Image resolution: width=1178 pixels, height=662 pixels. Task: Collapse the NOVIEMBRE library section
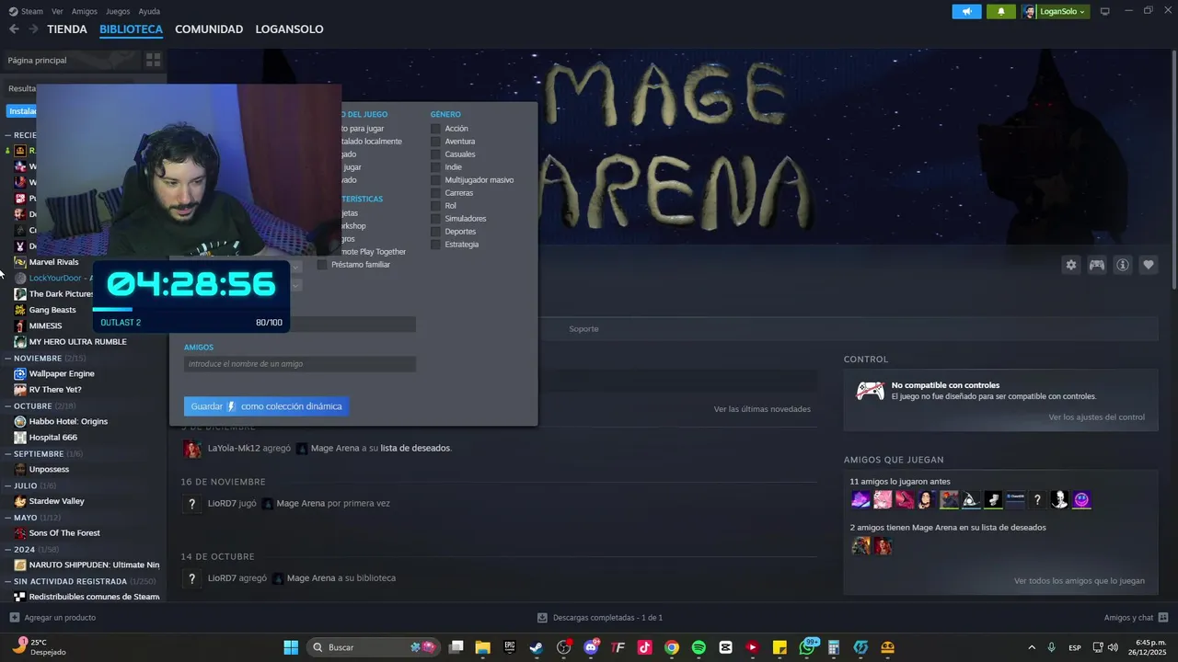(8, 359)
